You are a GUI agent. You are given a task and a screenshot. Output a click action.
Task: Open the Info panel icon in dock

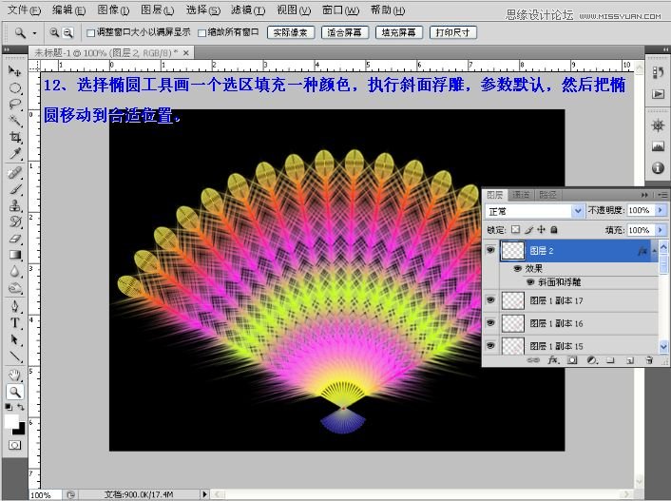coord(658,167)
